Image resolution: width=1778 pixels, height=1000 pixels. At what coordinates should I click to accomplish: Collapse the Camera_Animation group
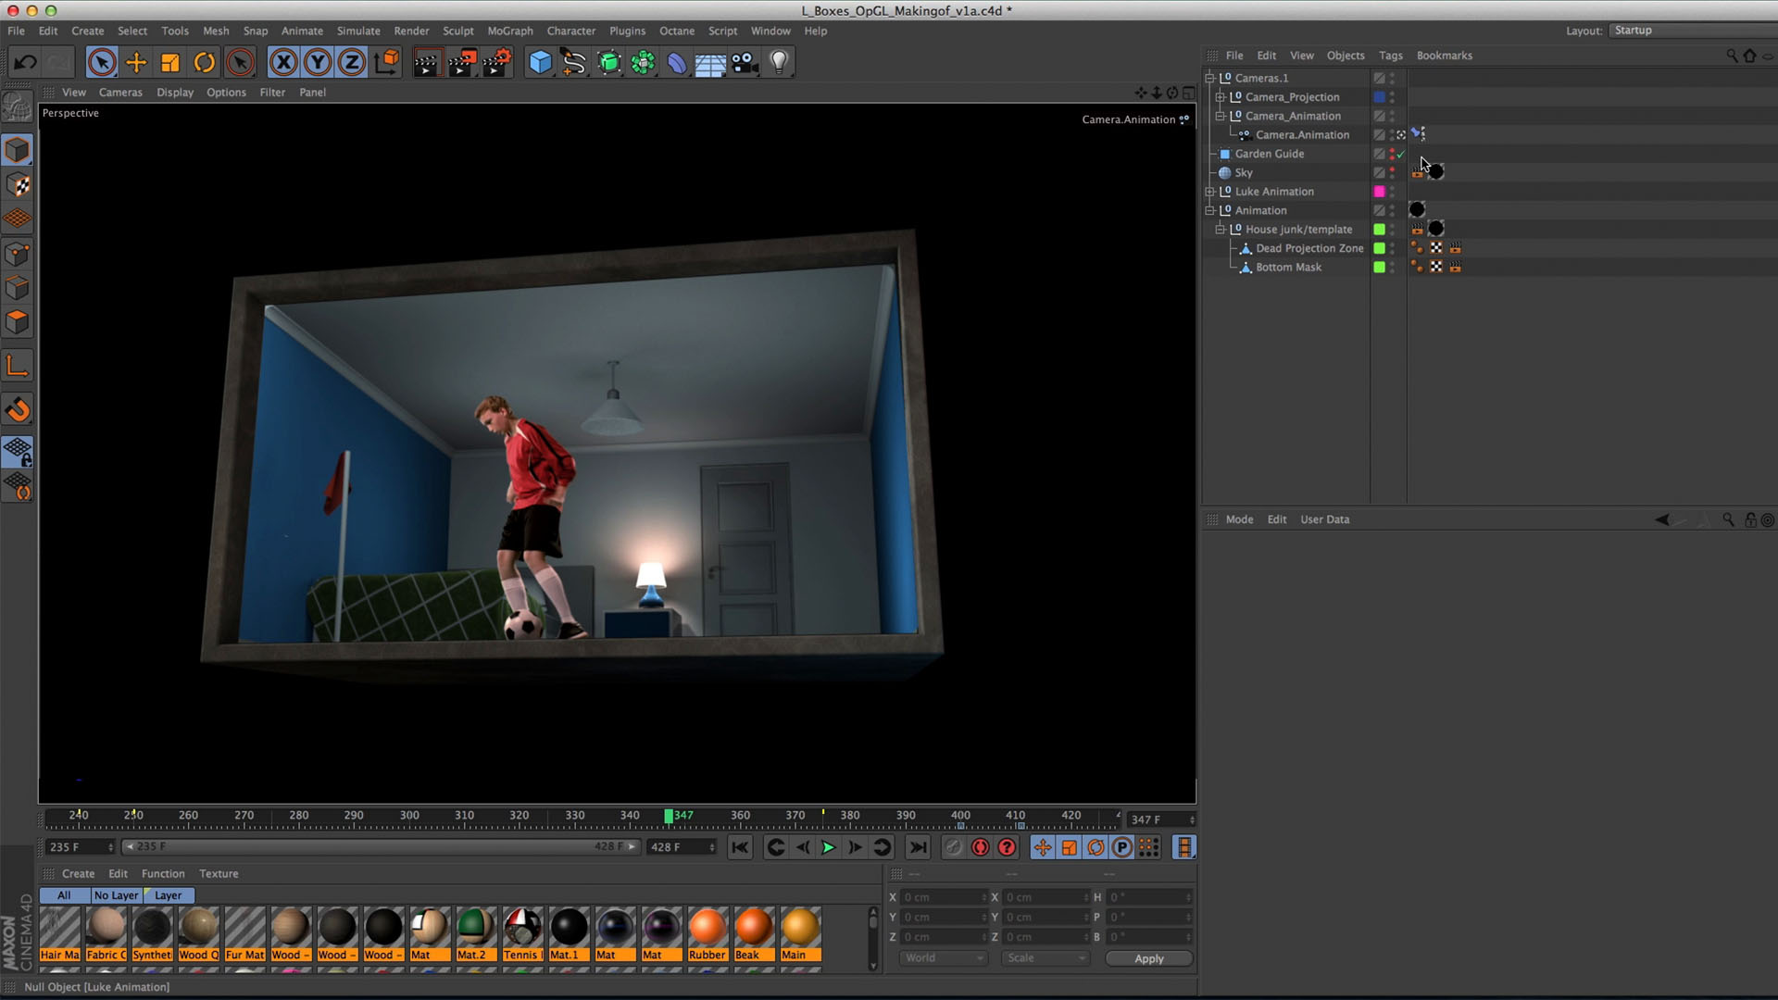1221,116
